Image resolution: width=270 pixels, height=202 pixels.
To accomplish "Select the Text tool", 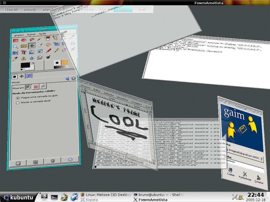I will [x=23, y=52].
